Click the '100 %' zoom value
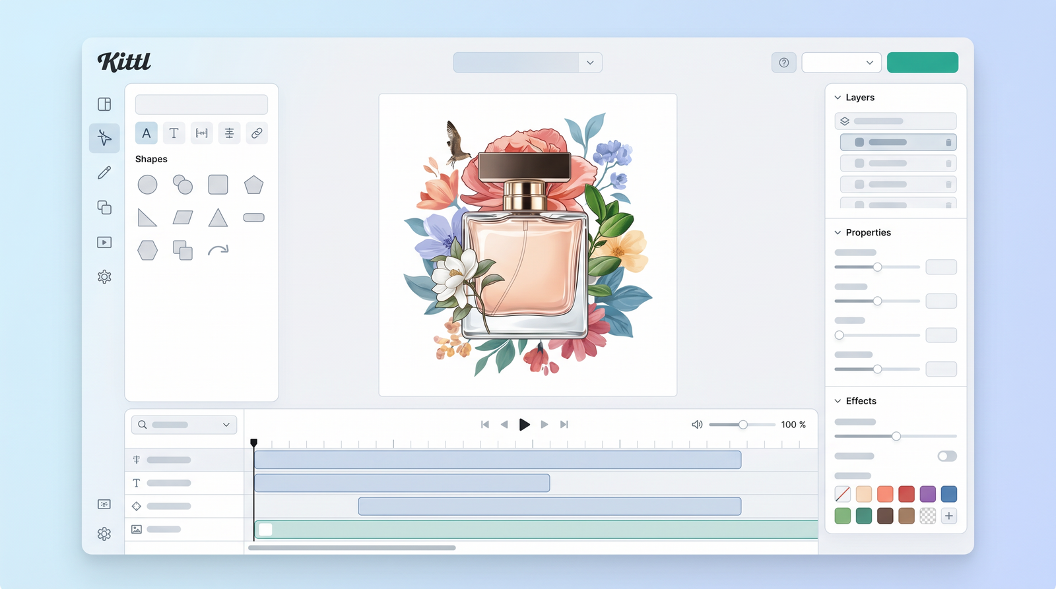 tap(793, 425)
